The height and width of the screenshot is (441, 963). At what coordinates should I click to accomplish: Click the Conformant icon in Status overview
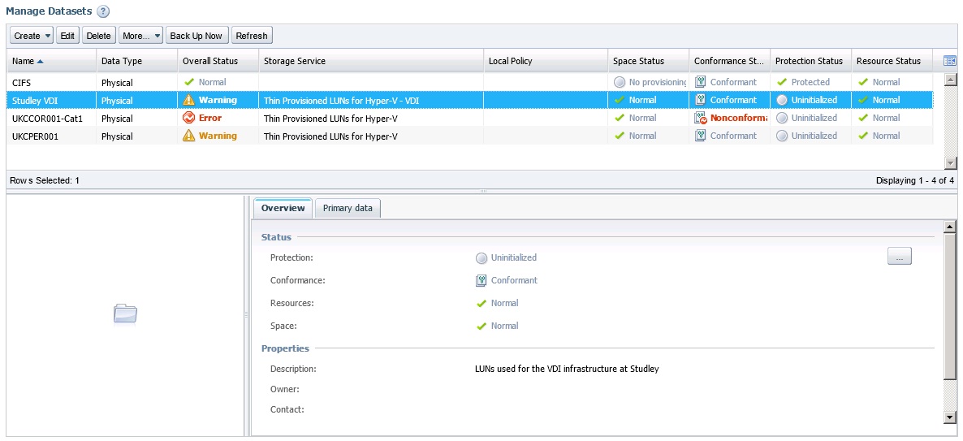[481, 280]
